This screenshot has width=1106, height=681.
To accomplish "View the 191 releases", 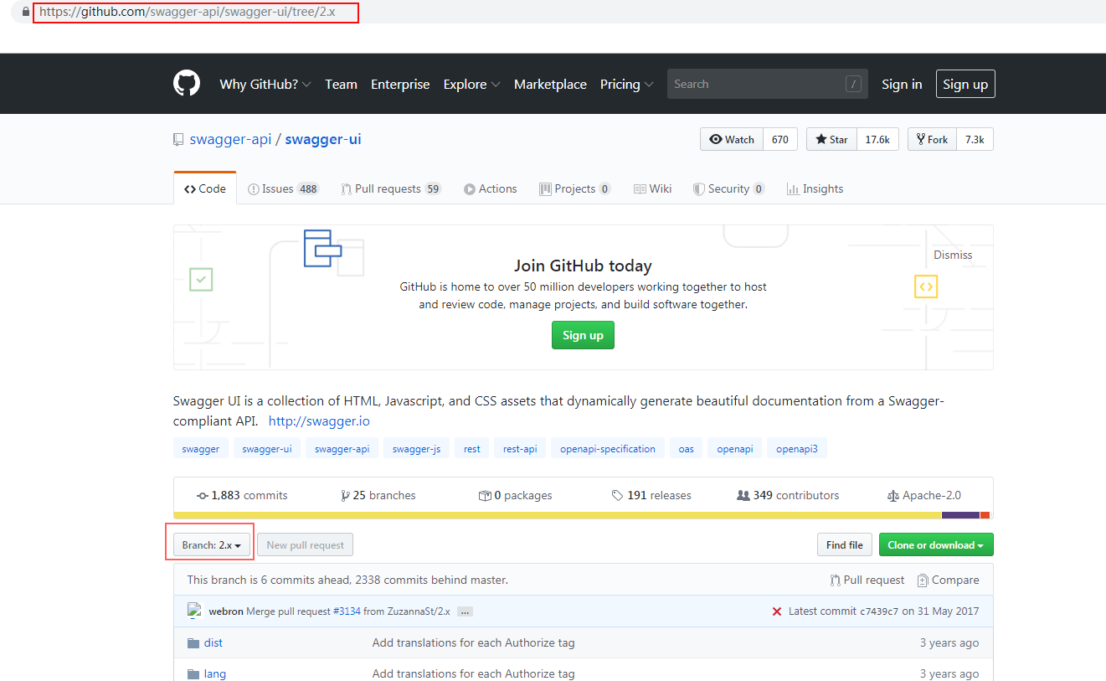I will coord(651,495).
